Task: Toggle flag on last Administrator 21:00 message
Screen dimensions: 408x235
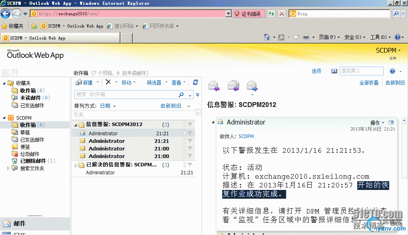Action: [190, 156]
